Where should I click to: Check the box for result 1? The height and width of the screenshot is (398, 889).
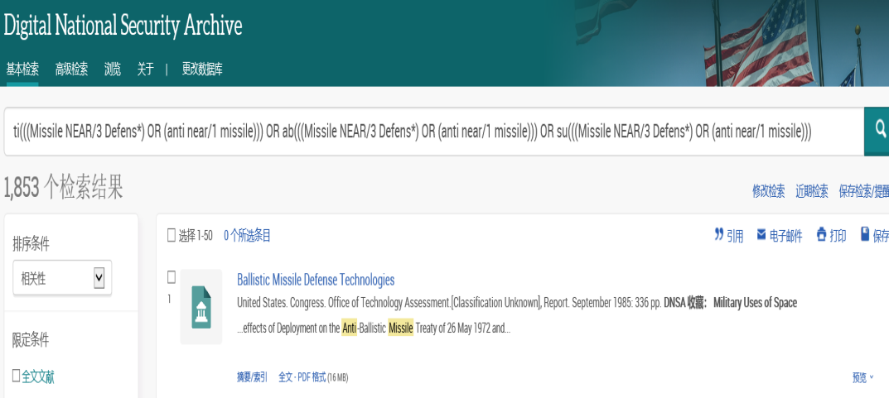[172, 277]
